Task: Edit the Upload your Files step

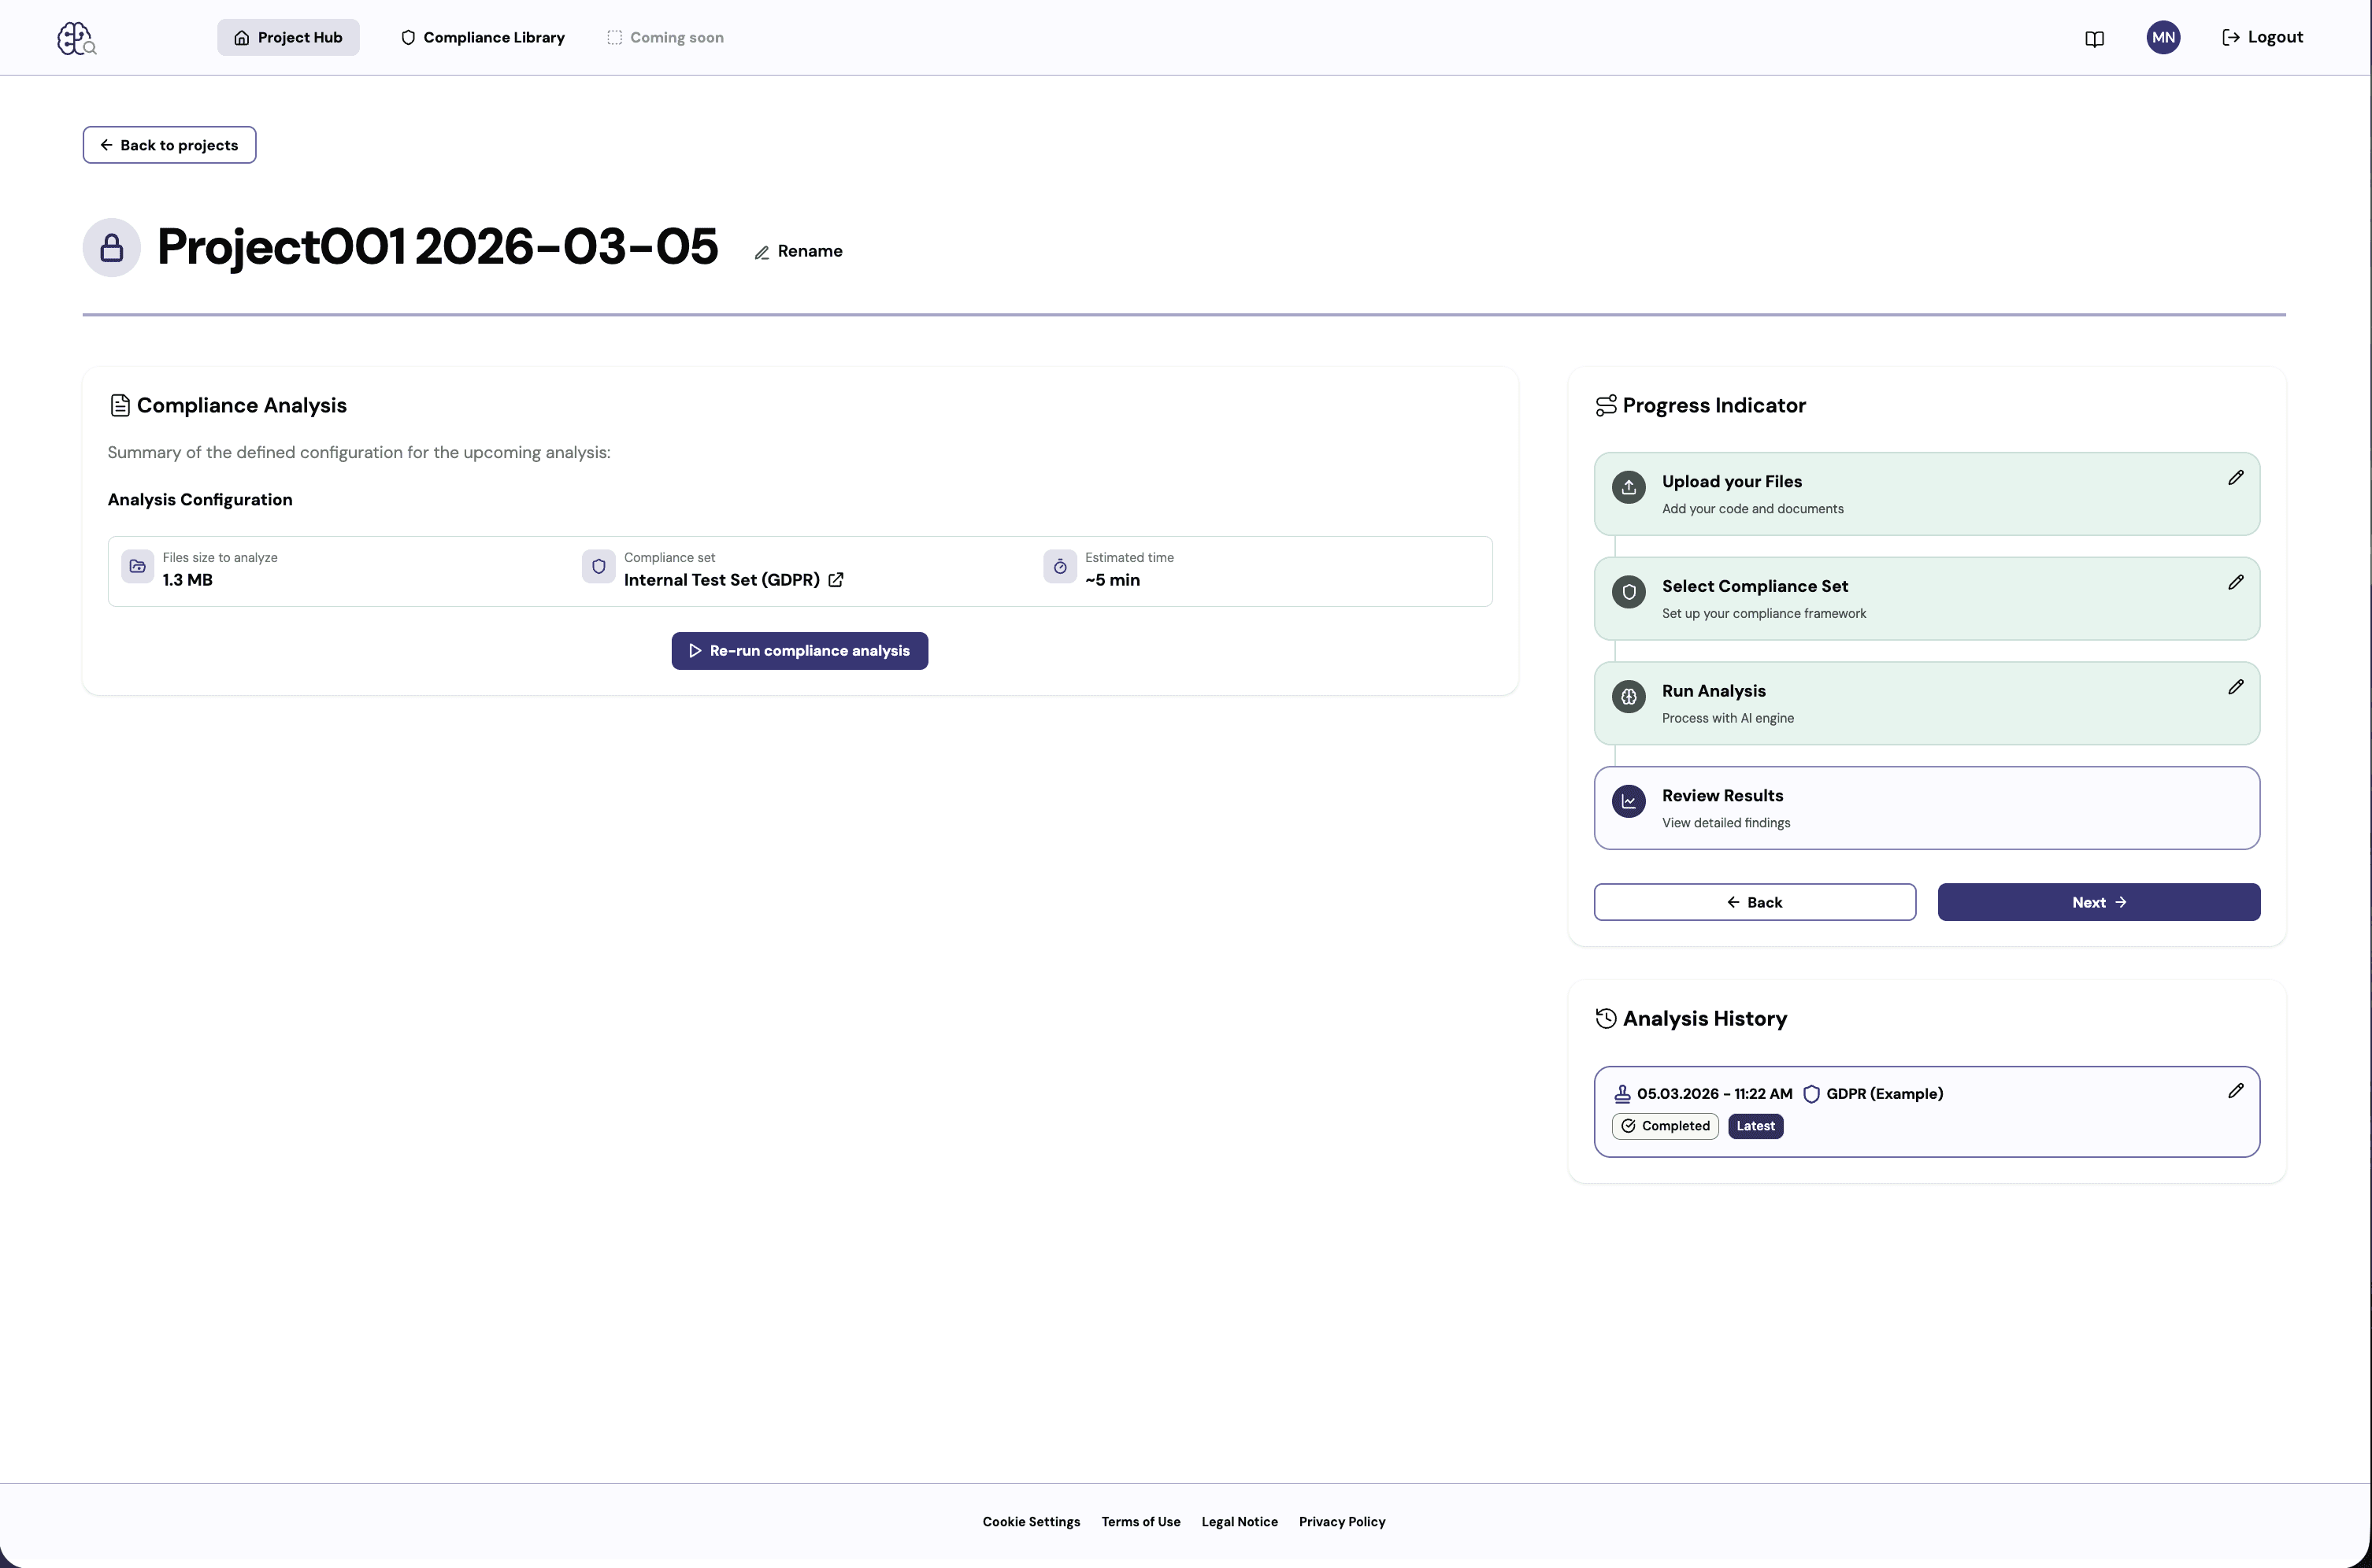Action: coord(2236,478)
